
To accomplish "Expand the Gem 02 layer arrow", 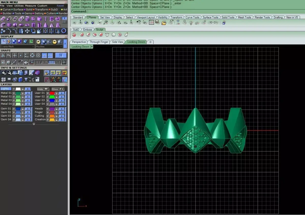I will tap(14, 112).
